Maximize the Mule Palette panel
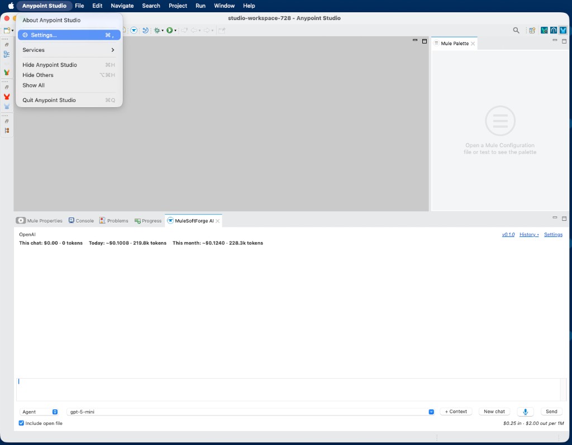 [x=564, y=41]
